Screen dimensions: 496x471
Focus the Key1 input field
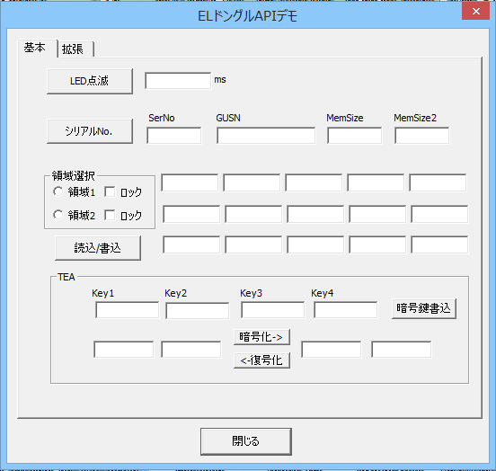pyautogui.click(x=128, y=310)
